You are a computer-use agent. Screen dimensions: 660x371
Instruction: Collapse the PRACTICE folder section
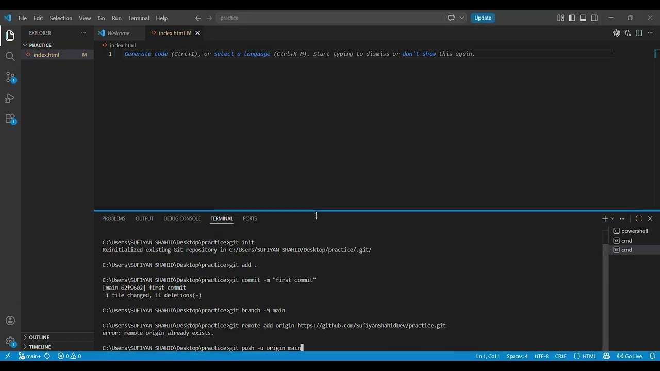pyautogui.click(x=58, y=45)
